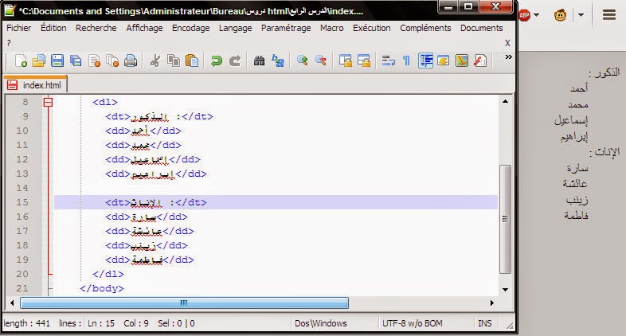Open monkey extension dropdown arrow
This screenshot has height=336, width=626.
[x=581, y=15]
